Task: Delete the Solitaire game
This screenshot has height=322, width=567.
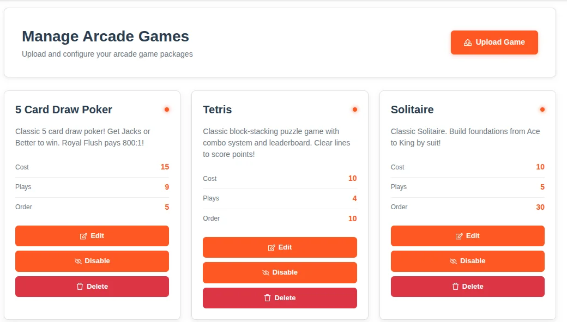Action: [x=468, y=287]
